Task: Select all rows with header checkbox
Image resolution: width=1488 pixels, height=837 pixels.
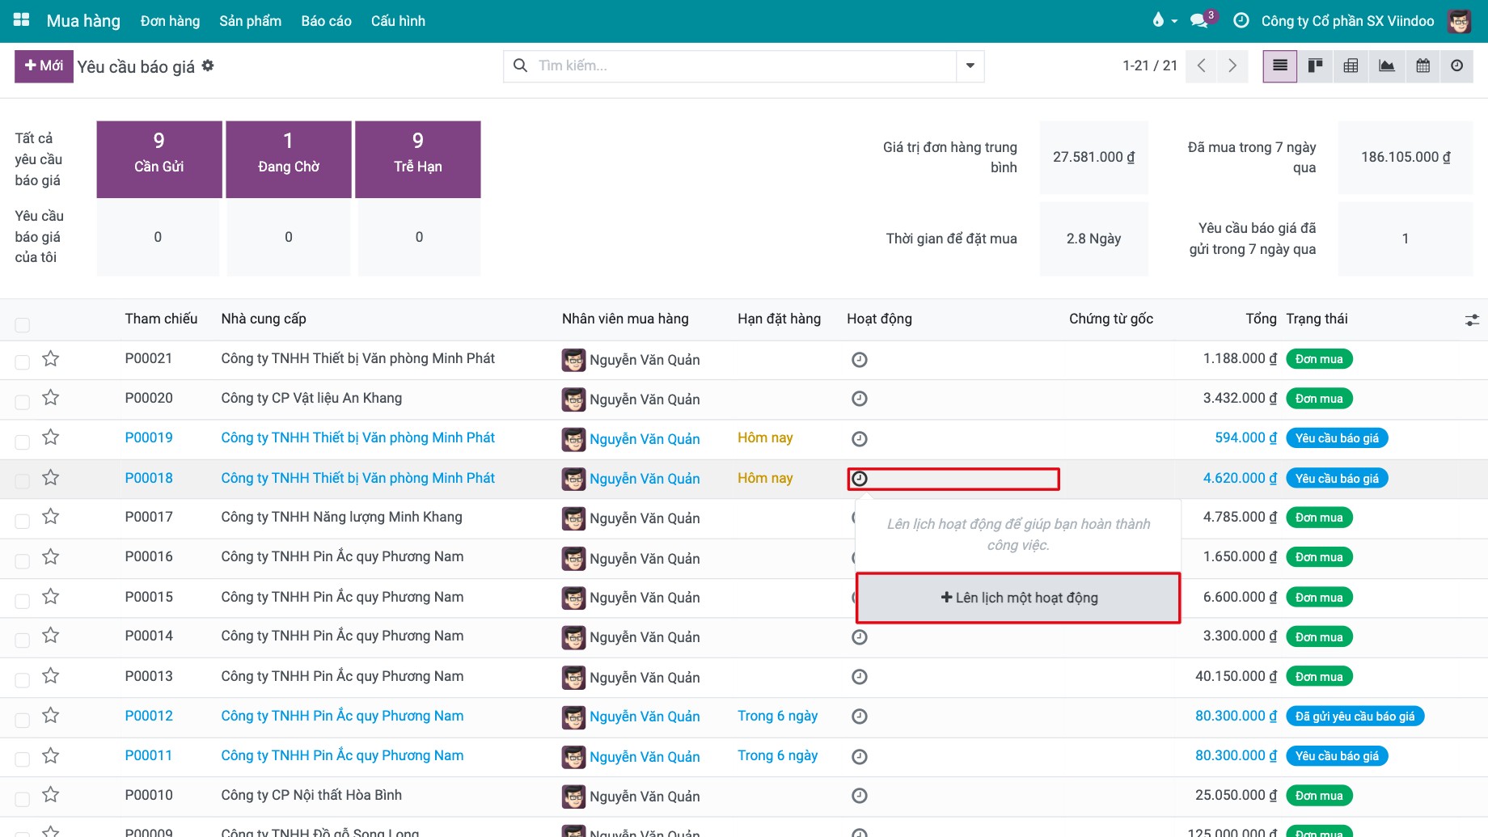Action: coord(23,324)
